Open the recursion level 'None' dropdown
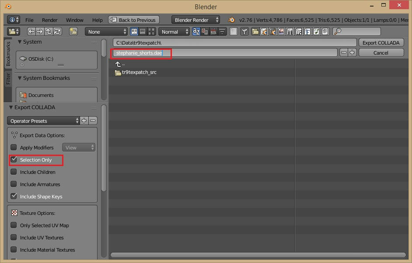Screen dimensions: 412x263 point(106,31)
